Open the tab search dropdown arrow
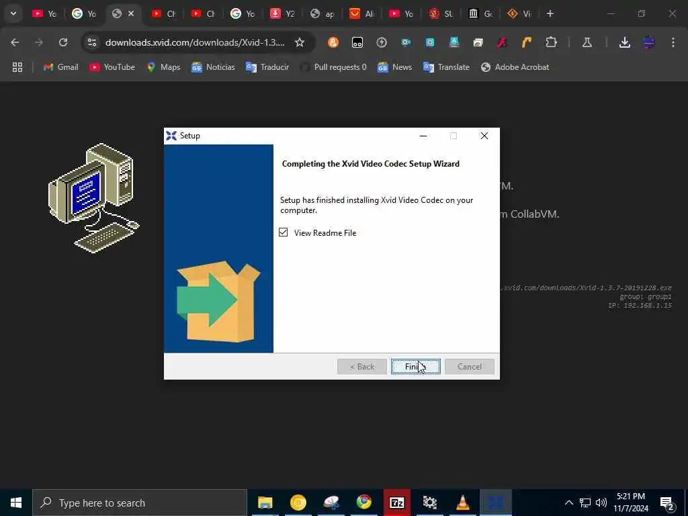688x516 pixels. [13, 13]
